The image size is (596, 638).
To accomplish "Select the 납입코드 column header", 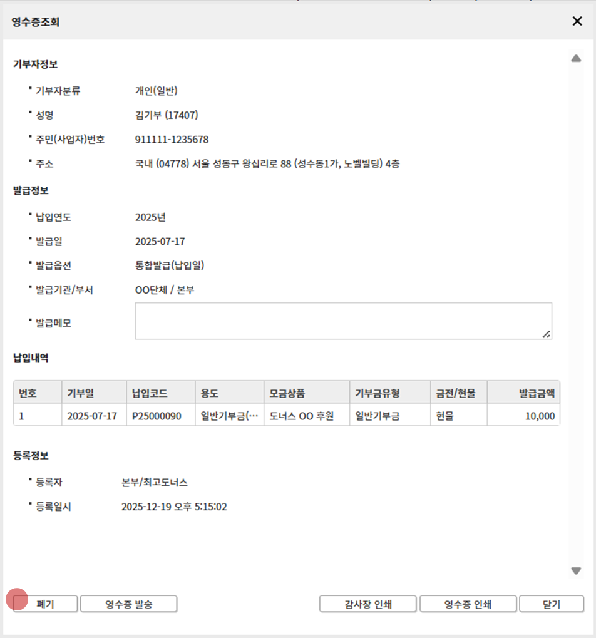I will tap(160, 393).
